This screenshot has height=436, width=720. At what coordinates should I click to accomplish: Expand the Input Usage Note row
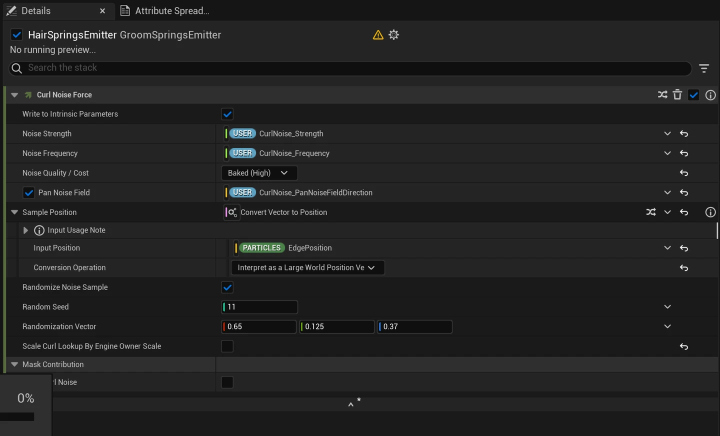coord(25,230)
